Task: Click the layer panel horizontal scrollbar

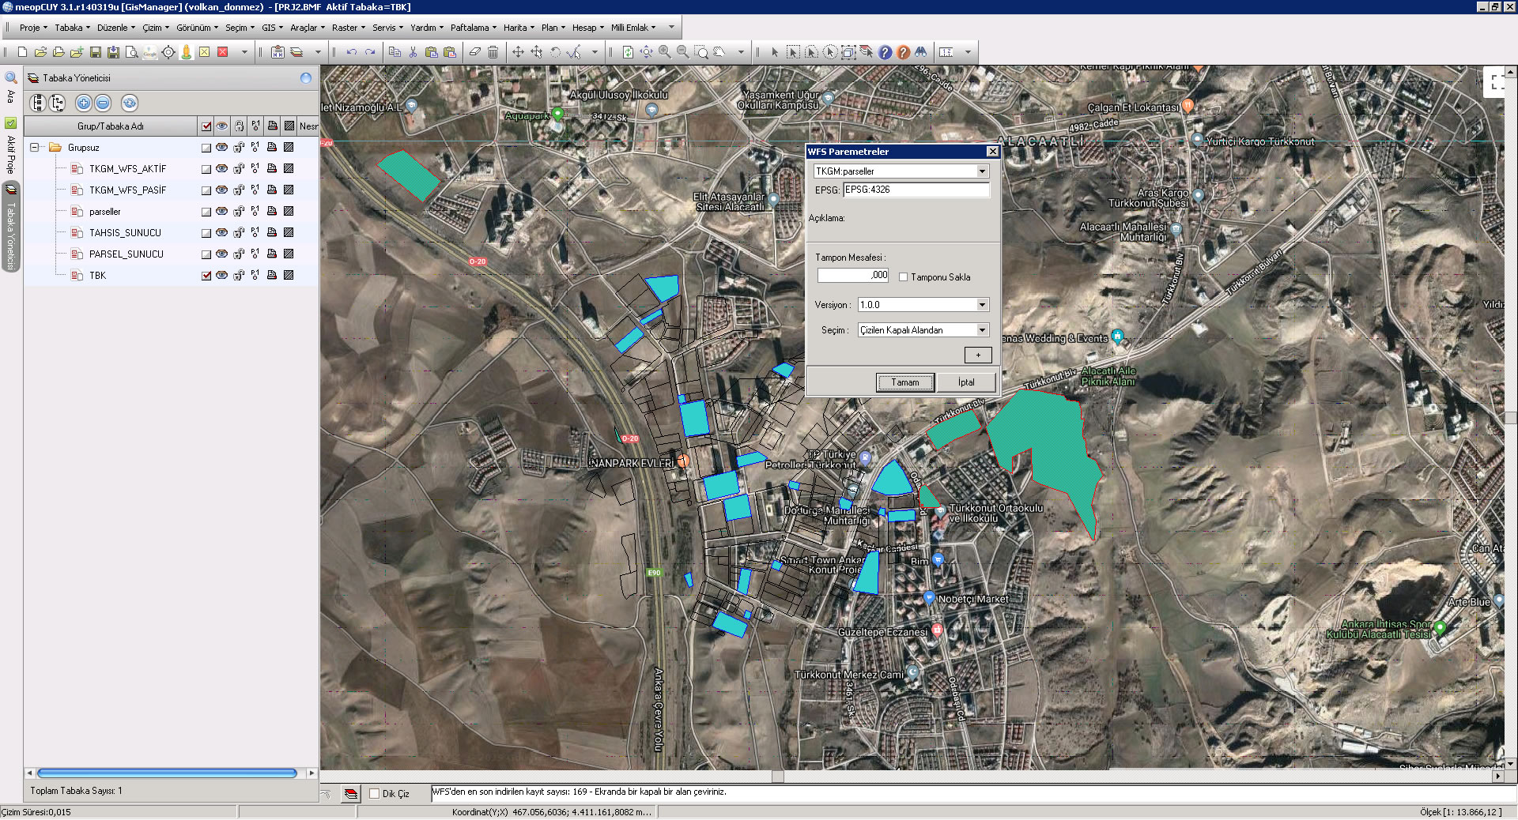Action: [x=167, y=773]
